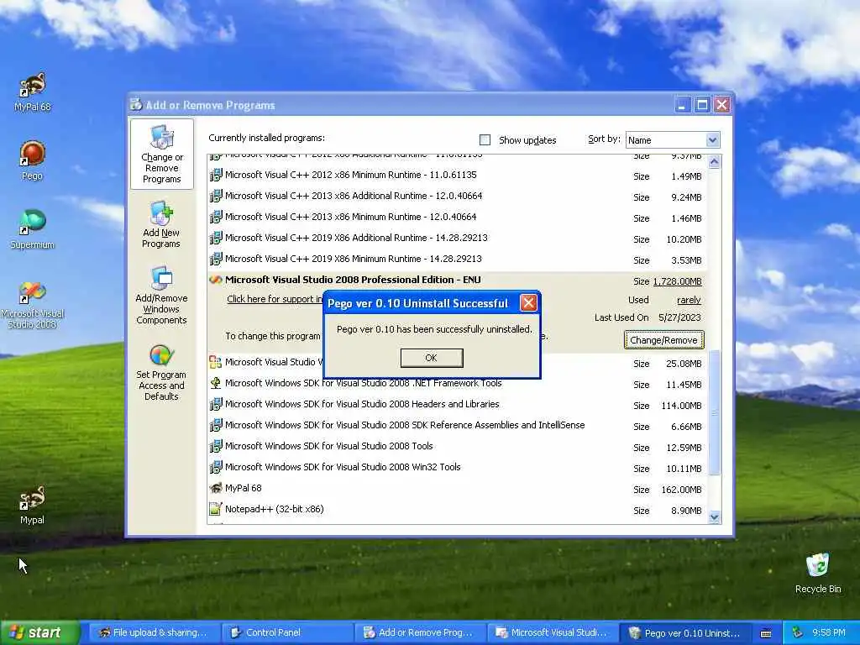Click the program list scroll up arrow
This screenshot has width=860, height=645.
[x=714, y=162]
